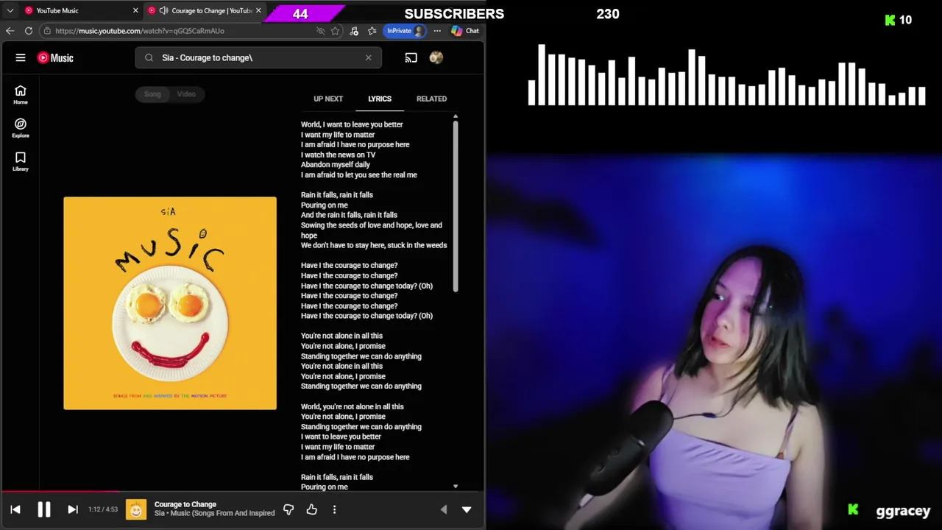Click the song title Courage to Change
This screenshot has width=942, height=530.
coord(185,504)
